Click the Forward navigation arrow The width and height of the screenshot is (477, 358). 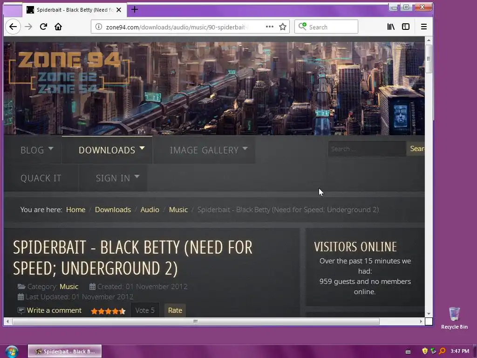pos(28,27)
